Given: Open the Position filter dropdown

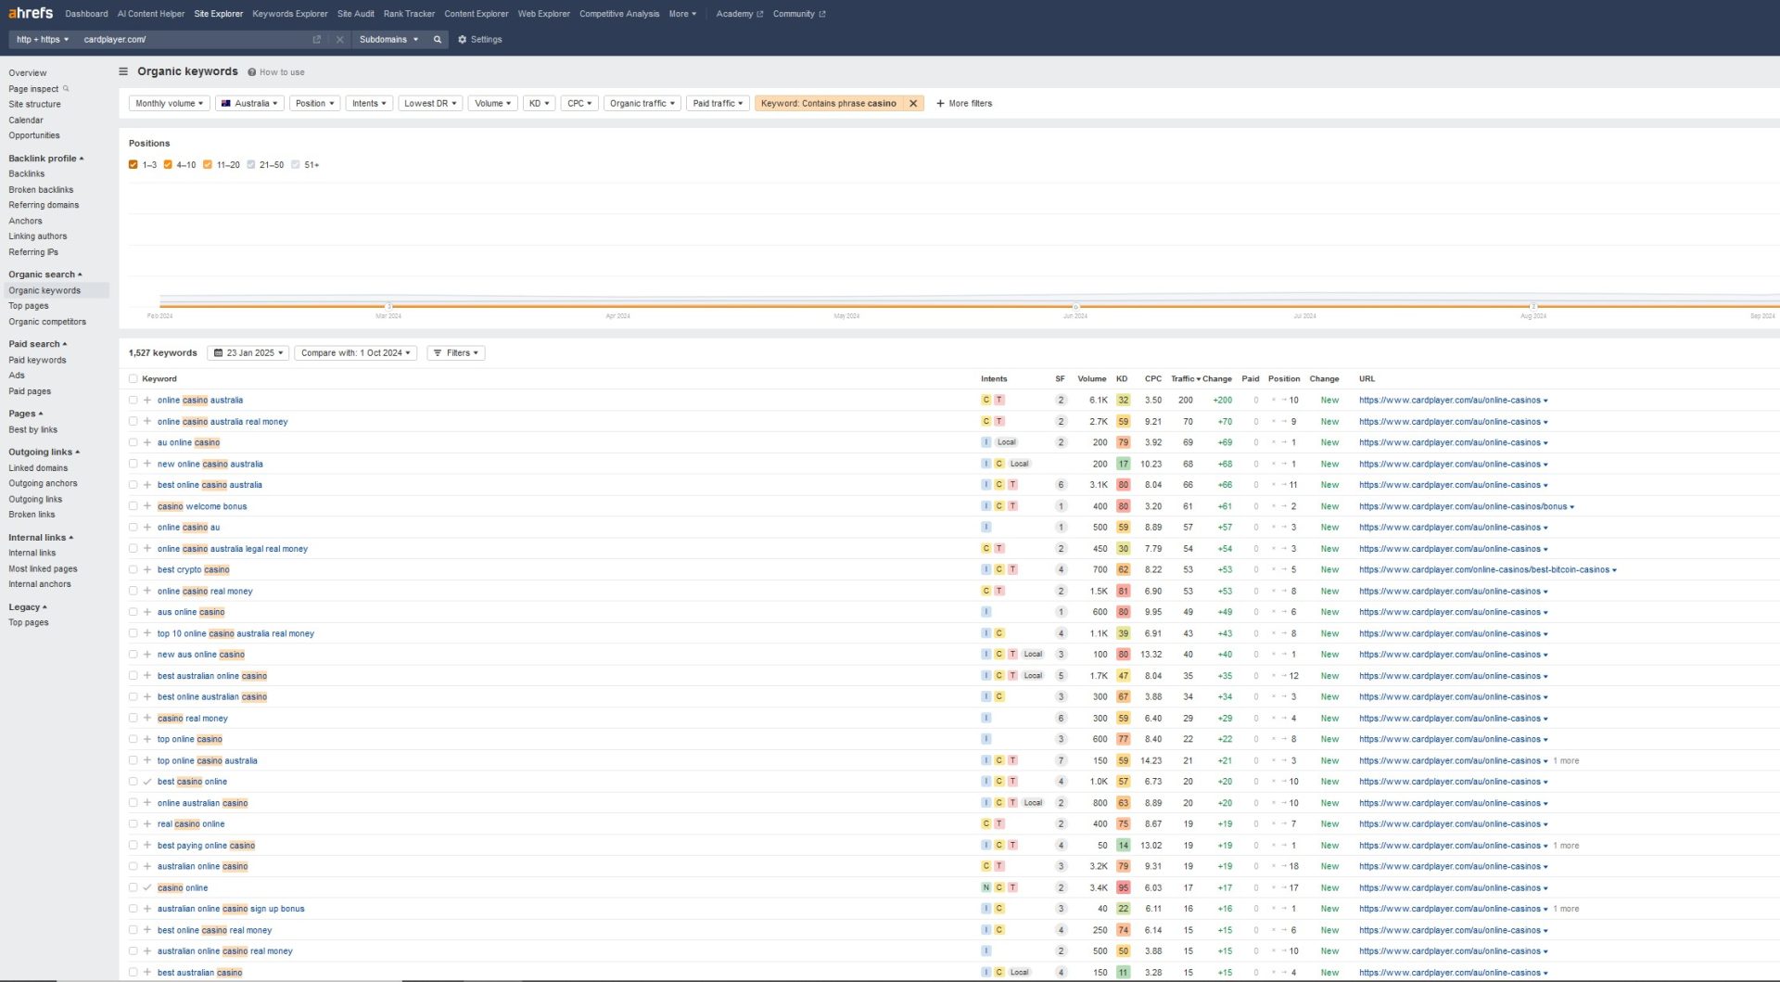Looking at the screenshot, I should pyautogui.click(x=315, y=104).
